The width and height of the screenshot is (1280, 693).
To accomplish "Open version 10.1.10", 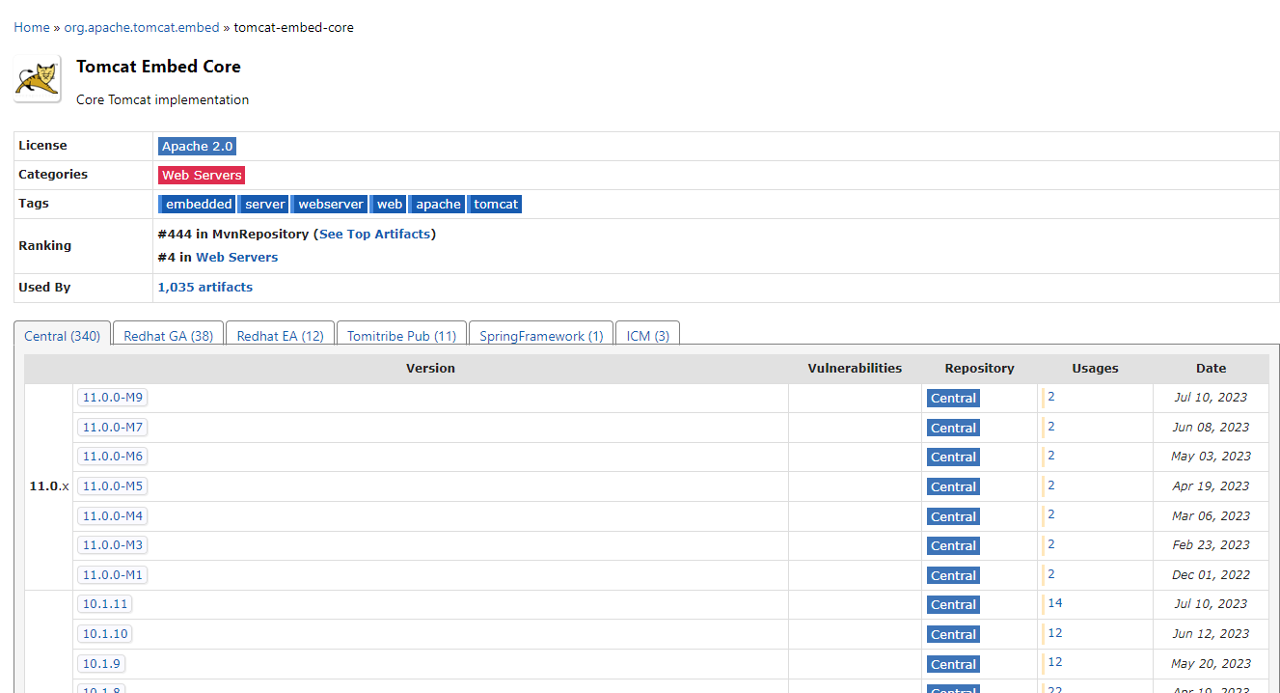I will (x=105, y=633).
